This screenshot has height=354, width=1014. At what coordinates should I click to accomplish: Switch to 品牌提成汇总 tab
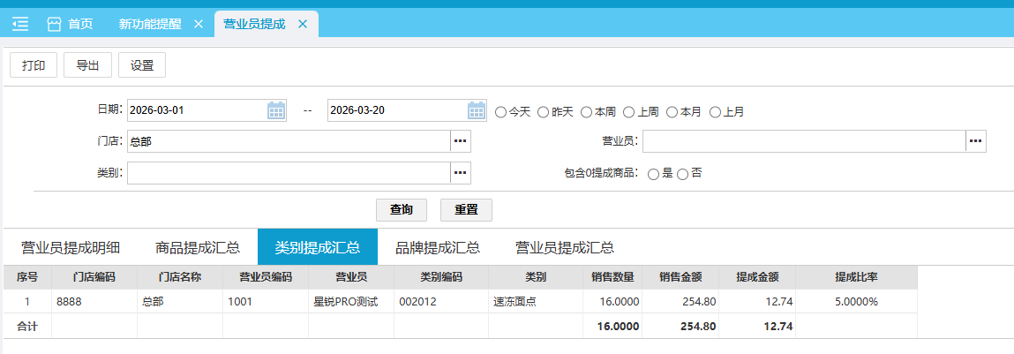tap(437, 247)
